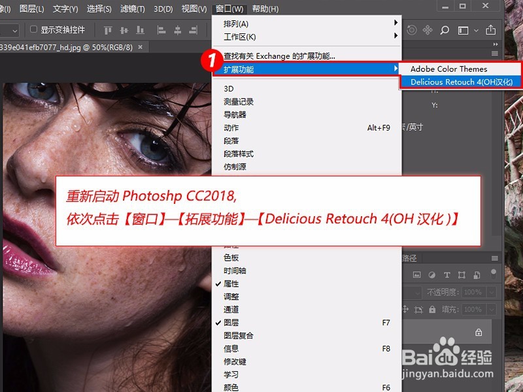Image resolution: width=523 pixels, height=392 pixels.
Task: Click the 3D rotate mode icon
Action: [x=412, y=30]
